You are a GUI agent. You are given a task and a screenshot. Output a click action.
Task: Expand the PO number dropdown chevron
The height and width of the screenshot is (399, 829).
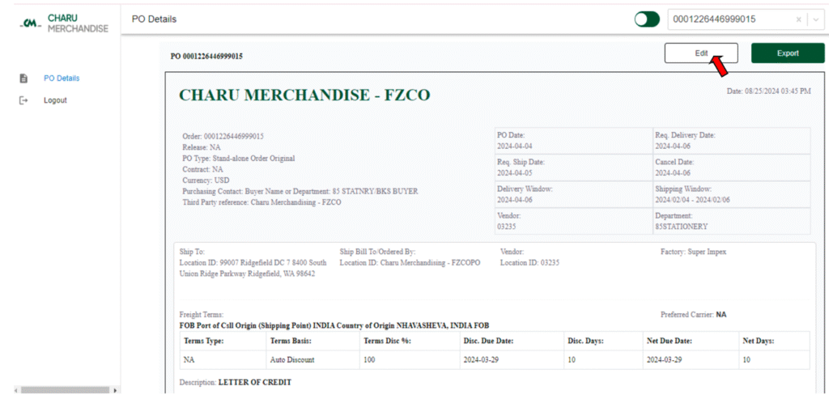[814, 19]
